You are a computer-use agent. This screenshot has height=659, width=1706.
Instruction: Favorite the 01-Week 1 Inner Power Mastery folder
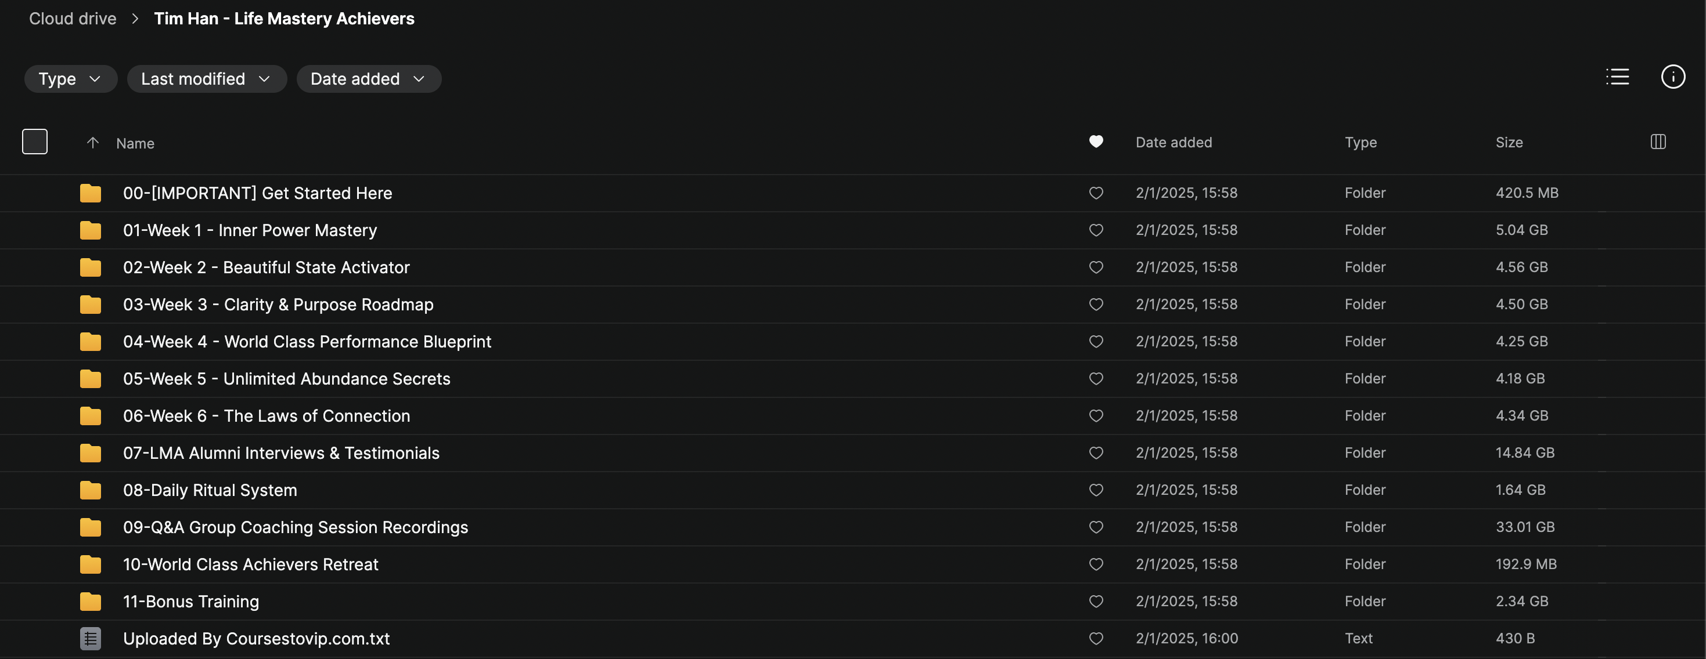[x=1096, y=230]
